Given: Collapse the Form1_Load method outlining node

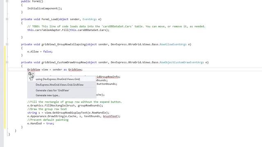Looking at the screenshot, I should [7, 19].
